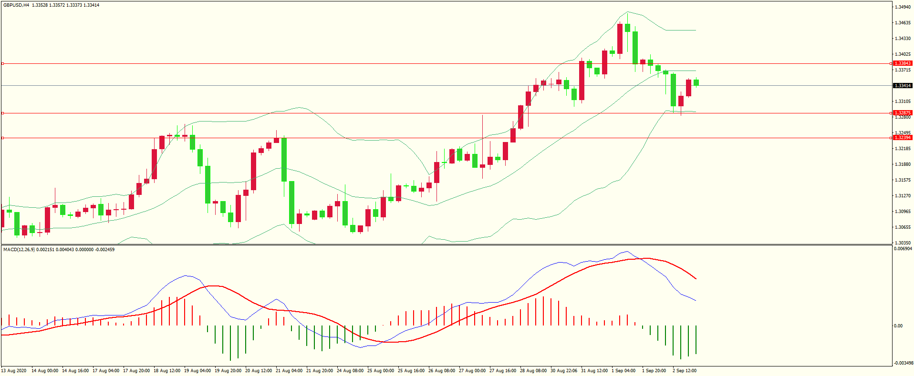Viewport: 914px width, 376px height.
Task: Grab the handle of the 1.33843 horizontal line
Action: point(2,63)
